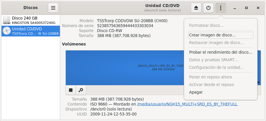Eject the CD/DVD disc
266x121 pixels.
(196, 8)
